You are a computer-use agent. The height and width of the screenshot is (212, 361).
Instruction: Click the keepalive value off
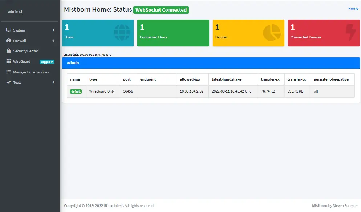pyautogui.click(x=316, y=91)
